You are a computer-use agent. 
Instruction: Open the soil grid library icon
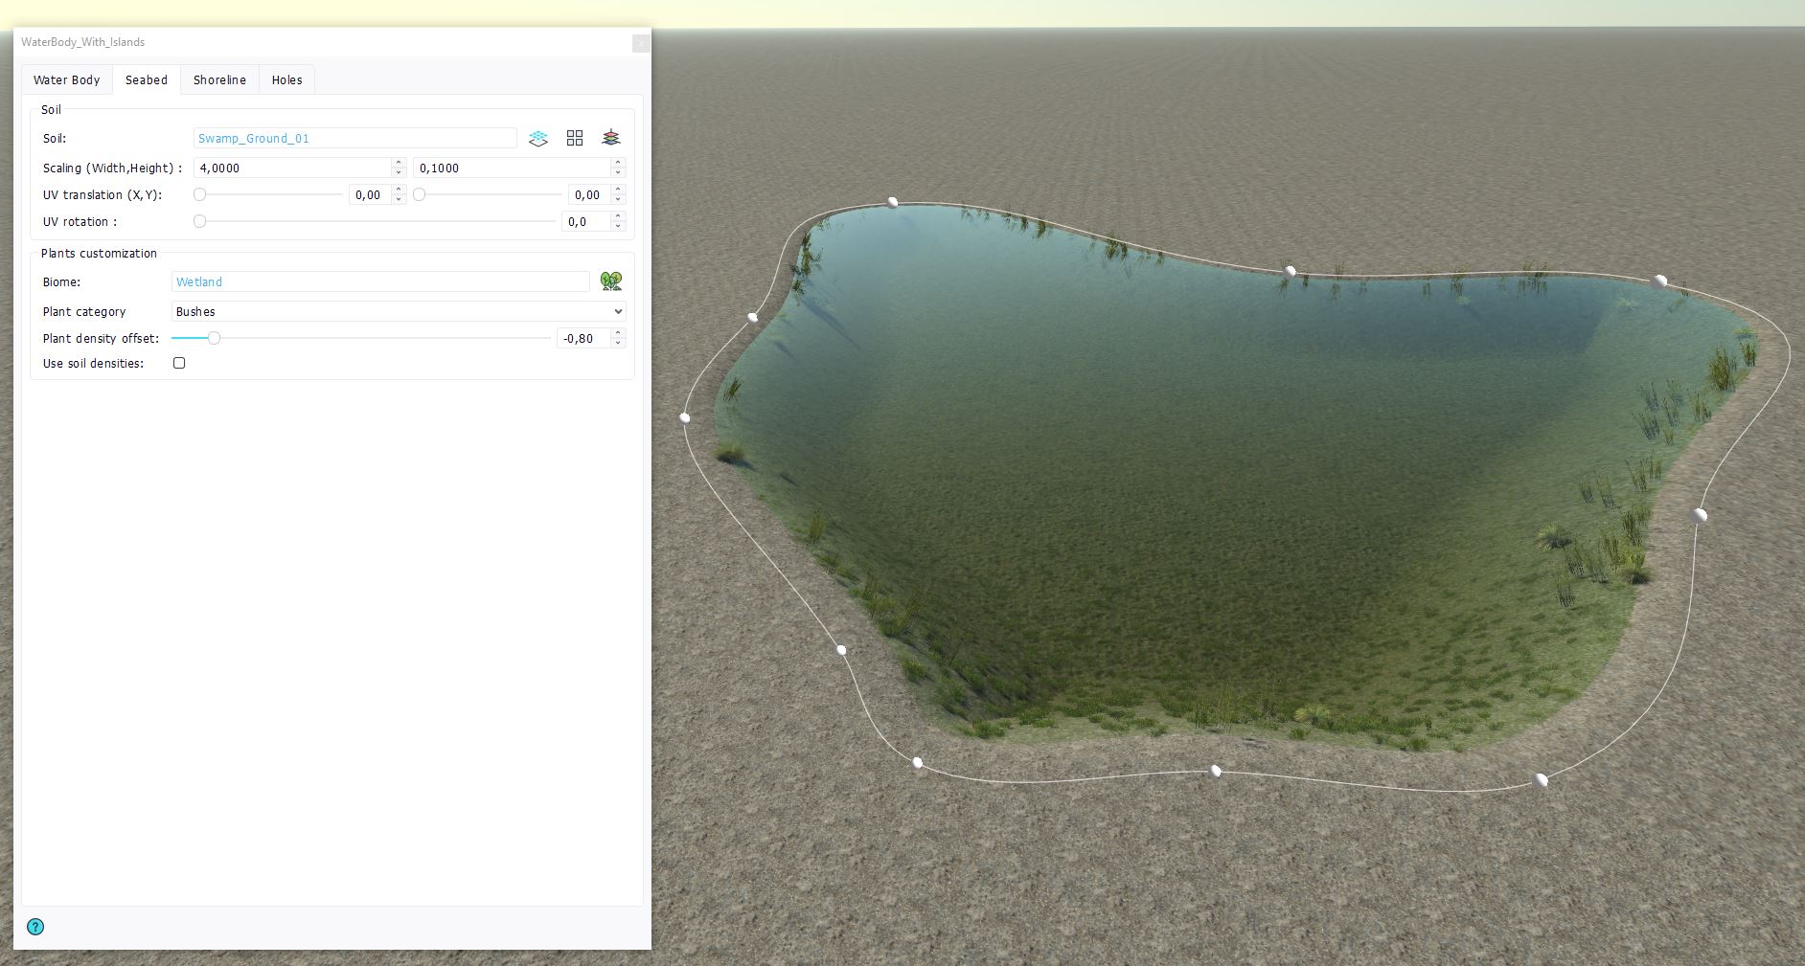click(x=575, y=139)
